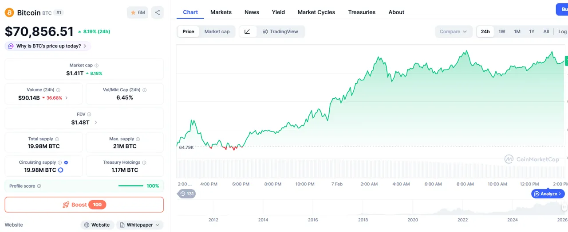
Task: Open Volume (24h) info icon
Action: (x=58, y=90)
